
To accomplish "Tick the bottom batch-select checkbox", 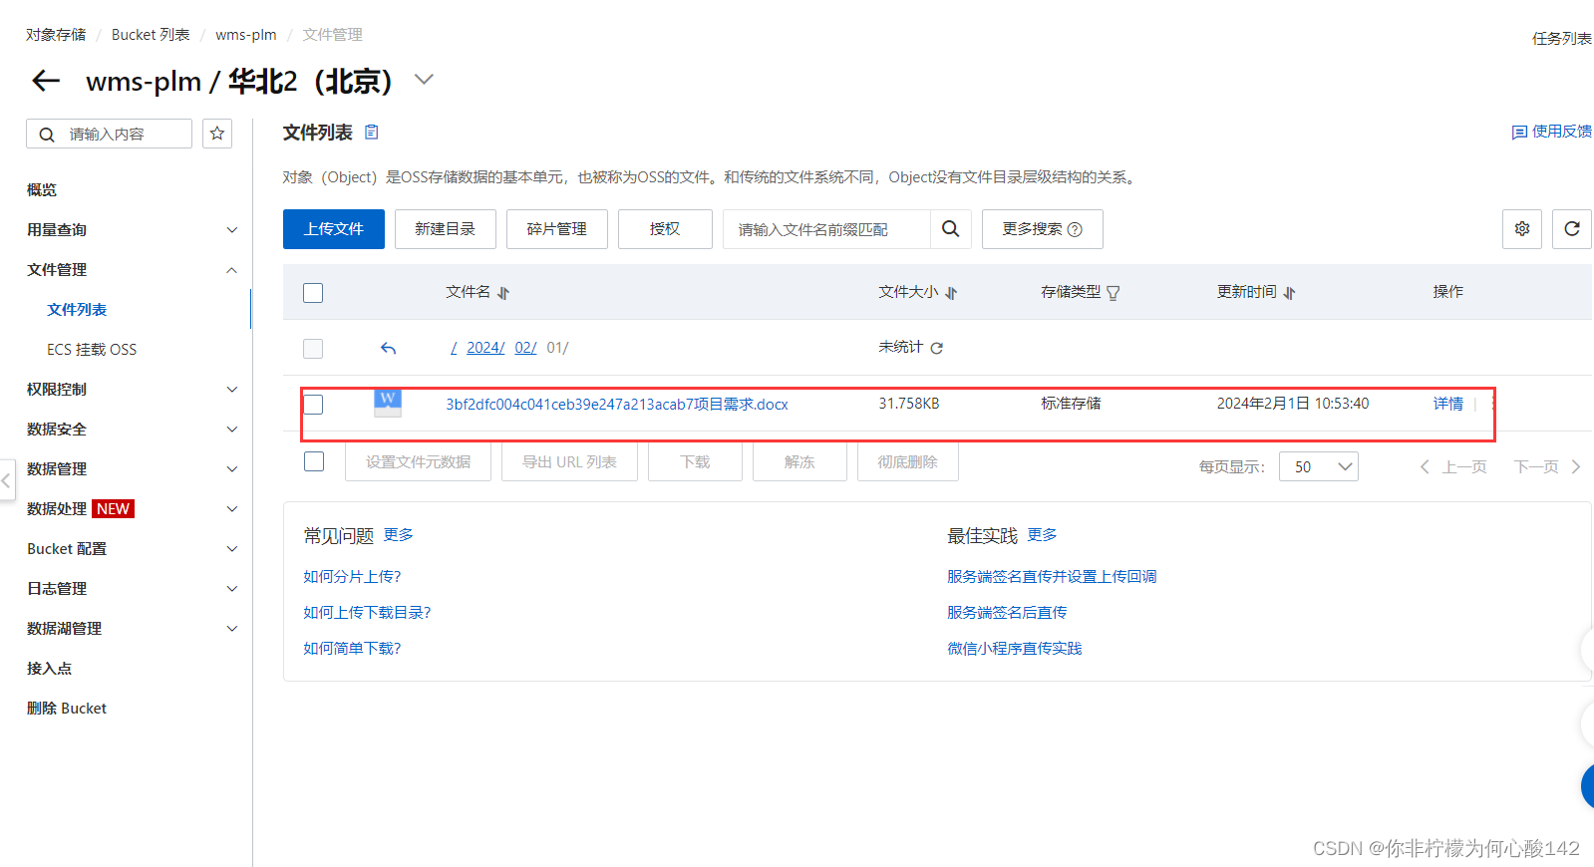I will (314, 461).
